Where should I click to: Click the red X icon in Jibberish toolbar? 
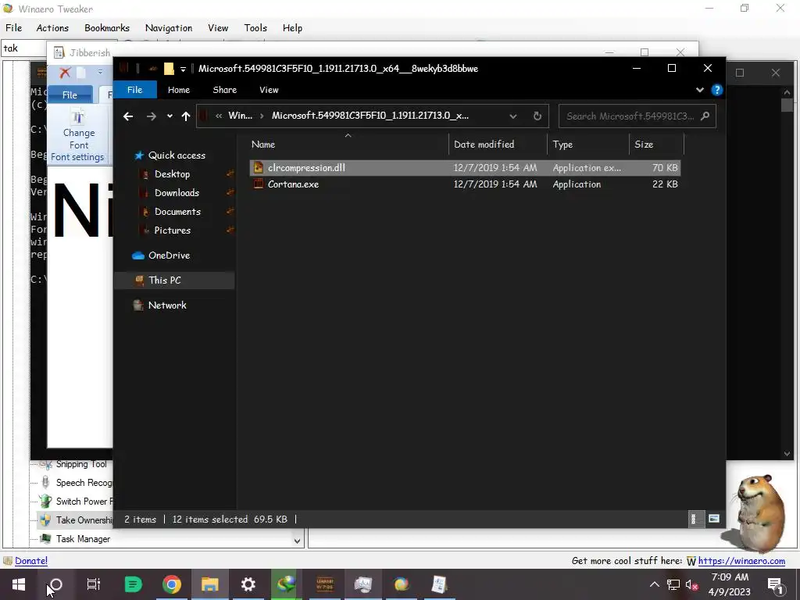[x=65, y=73]
